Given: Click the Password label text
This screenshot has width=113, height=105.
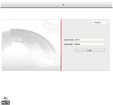Looking at the screenshot, I should (68, 44).
